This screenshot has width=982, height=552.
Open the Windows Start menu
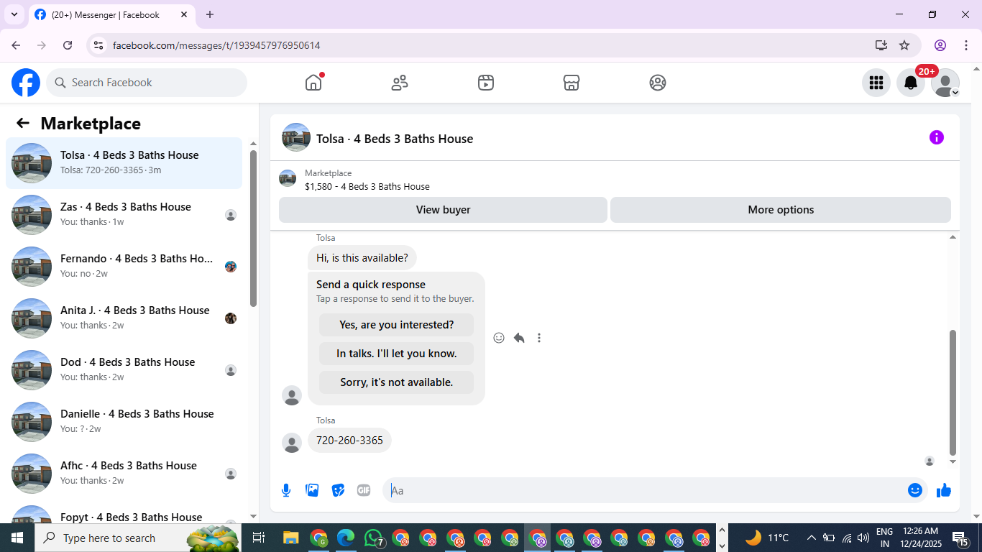(17, 538)
